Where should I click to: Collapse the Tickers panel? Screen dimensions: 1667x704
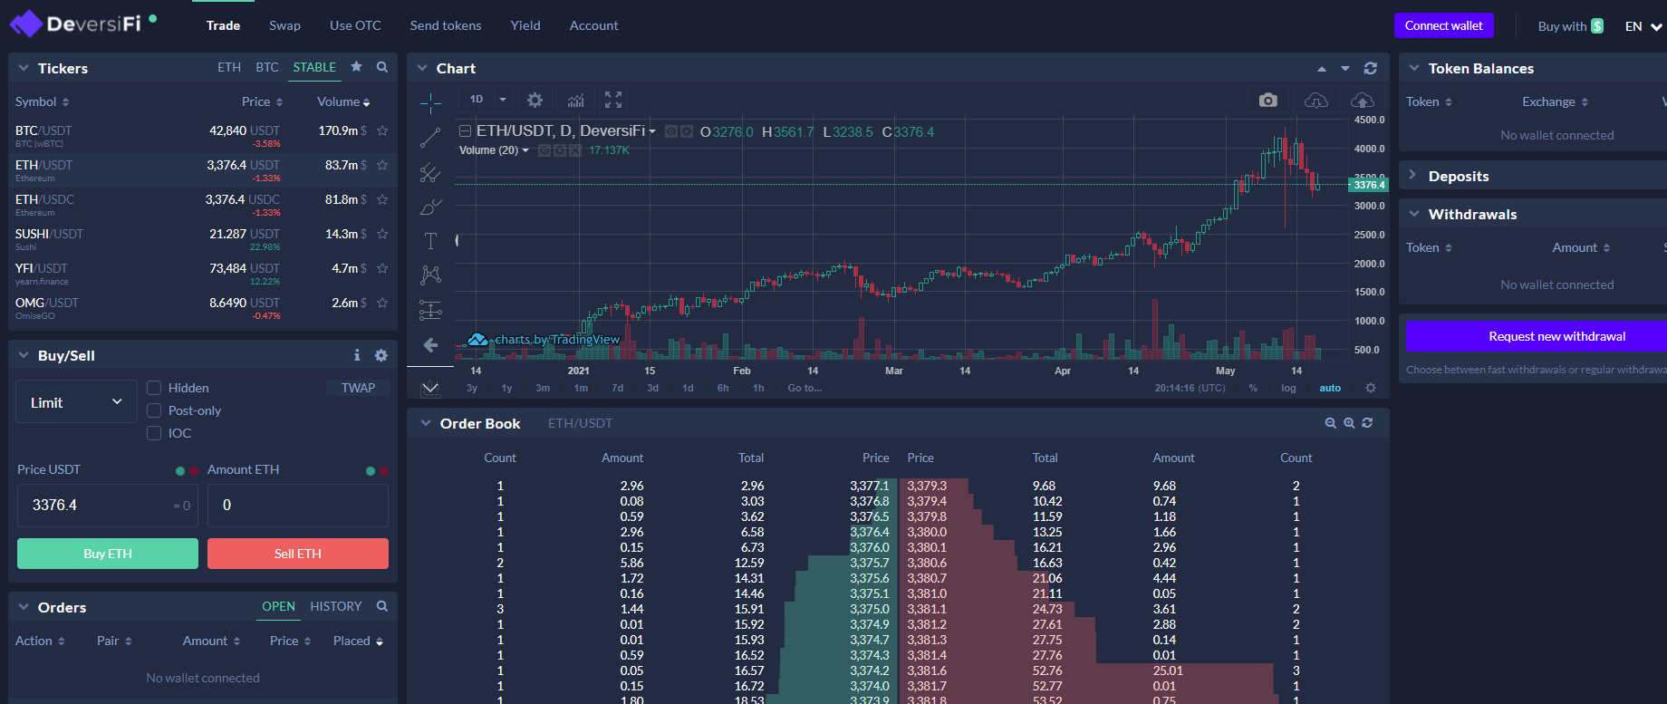pyautogui.click(x=24, y=68)
